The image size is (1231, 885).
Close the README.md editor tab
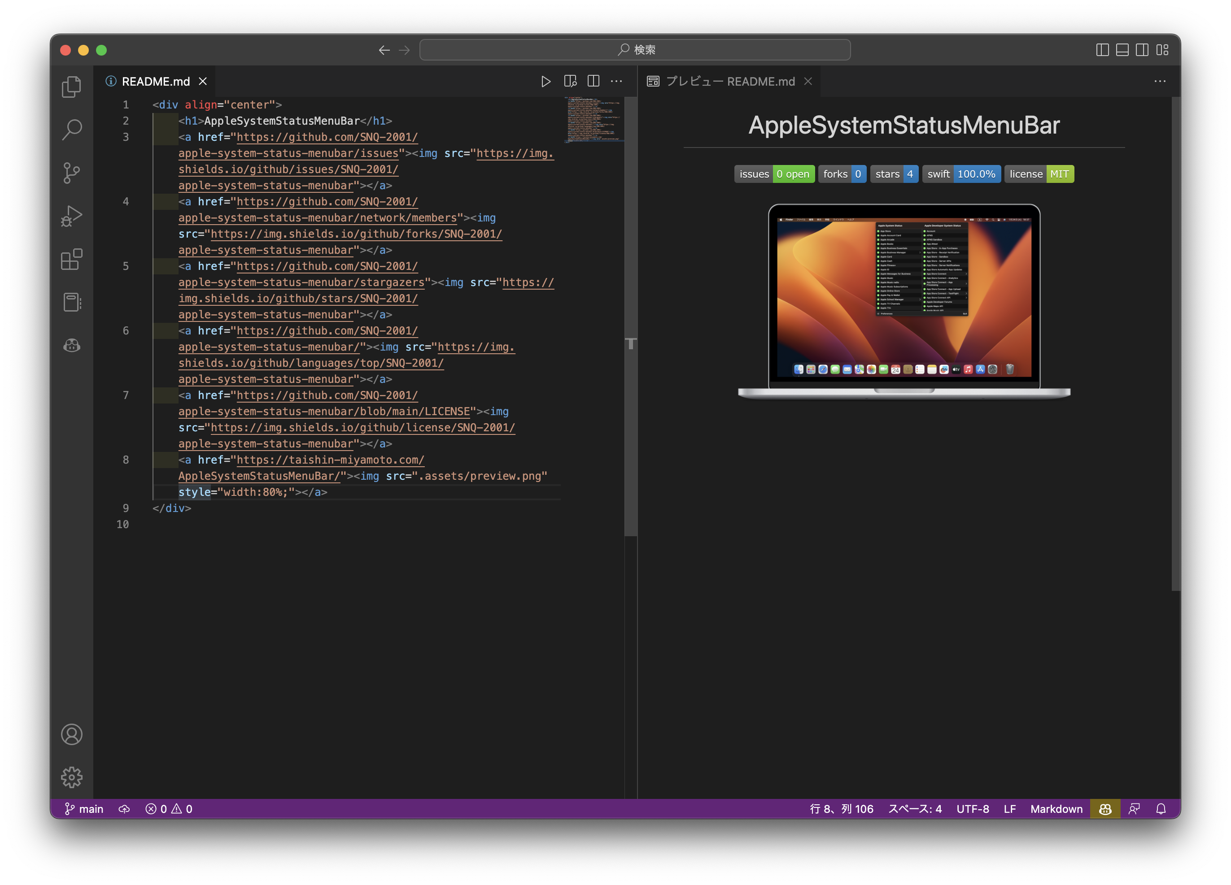(x=203, y=81)
